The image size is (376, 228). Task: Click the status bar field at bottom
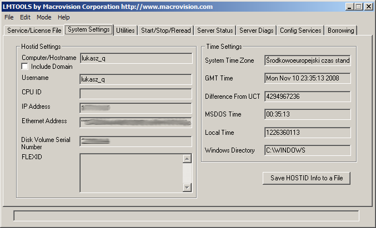(186, 216)
